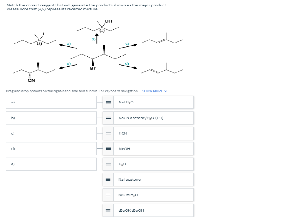Image resolution: width=295 pixels, height=217 pixels.
Task: Select the NaI acetone reagent card
Action: [154, 179]
